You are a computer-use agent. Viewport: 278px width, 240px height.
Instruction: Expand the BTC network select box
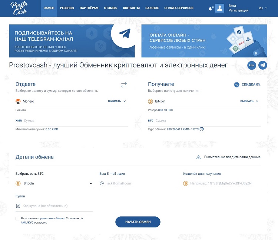(54, 183)
